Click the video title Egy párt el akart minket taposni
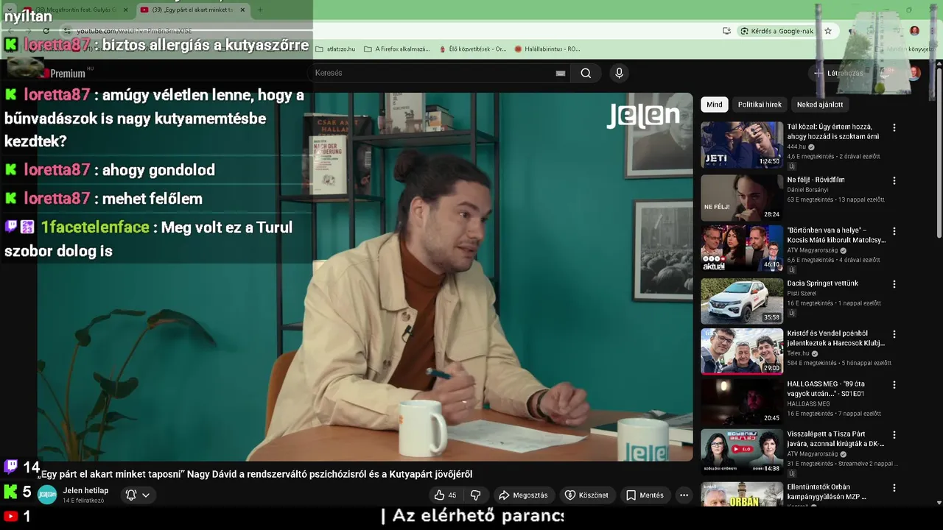 click(255, 475)
